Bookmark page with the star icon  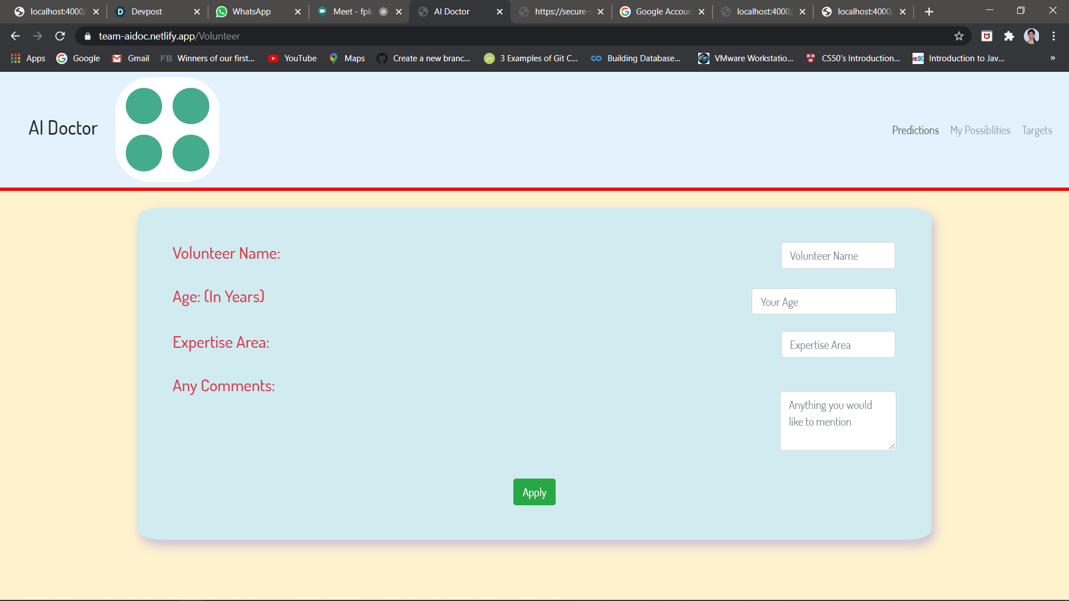point(959,36)
